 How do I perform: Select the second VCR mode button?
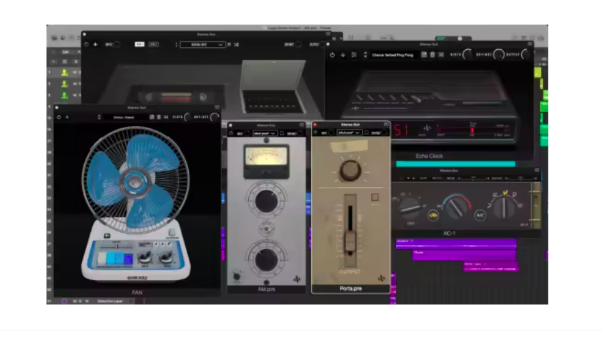pyautogui.click(x=153, y=44)
